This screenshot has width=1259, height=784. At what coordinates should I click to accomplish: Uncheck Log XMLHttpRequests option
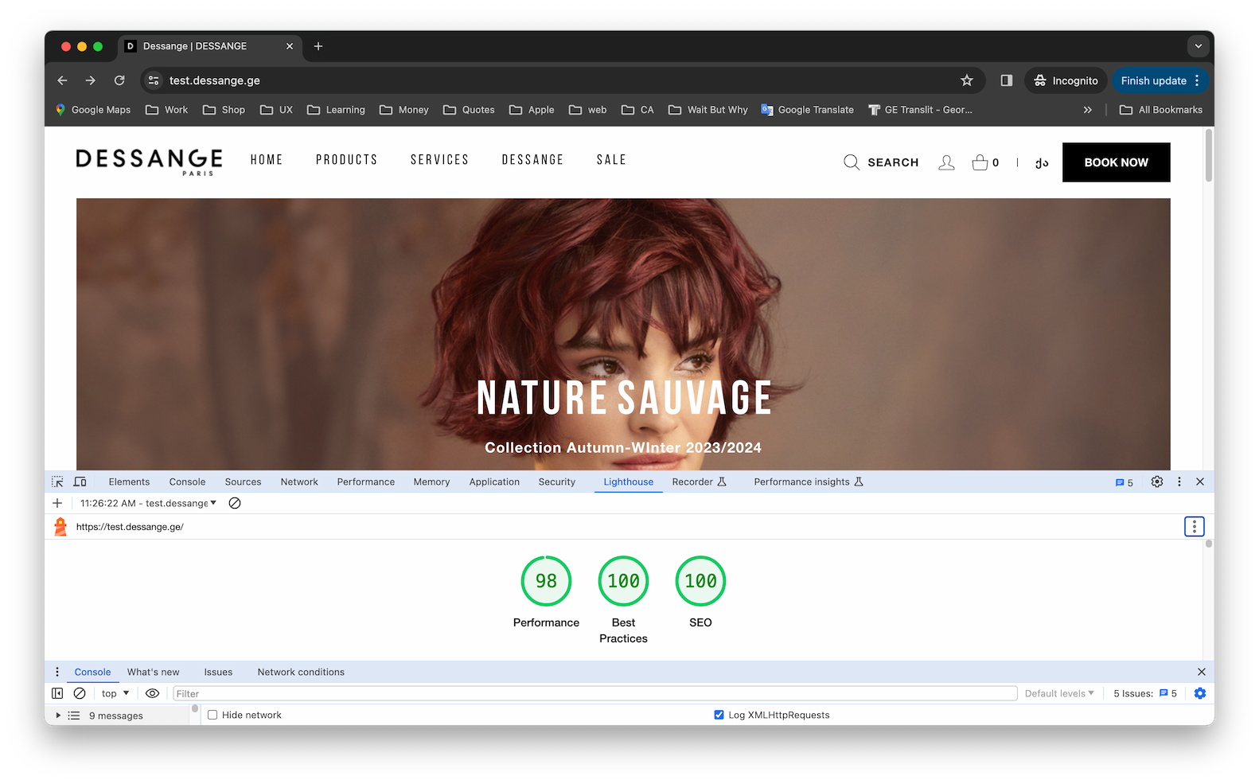click(719, 715)
